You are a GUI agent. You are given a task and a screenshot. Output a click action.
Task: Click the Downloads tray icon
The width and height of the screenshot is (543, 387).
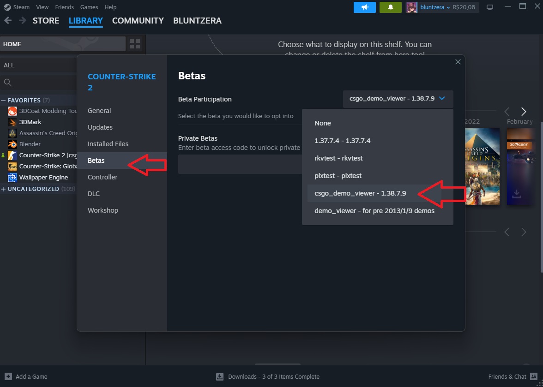220,376
